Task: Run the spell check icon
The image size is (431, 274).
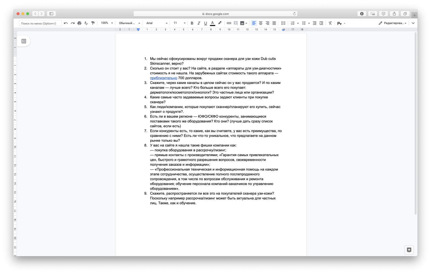Action: (86, 23)
